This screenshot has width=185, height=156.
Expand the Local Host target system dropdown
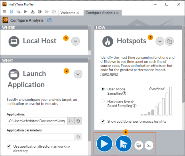pyautogui.click(x=76, y=41)
